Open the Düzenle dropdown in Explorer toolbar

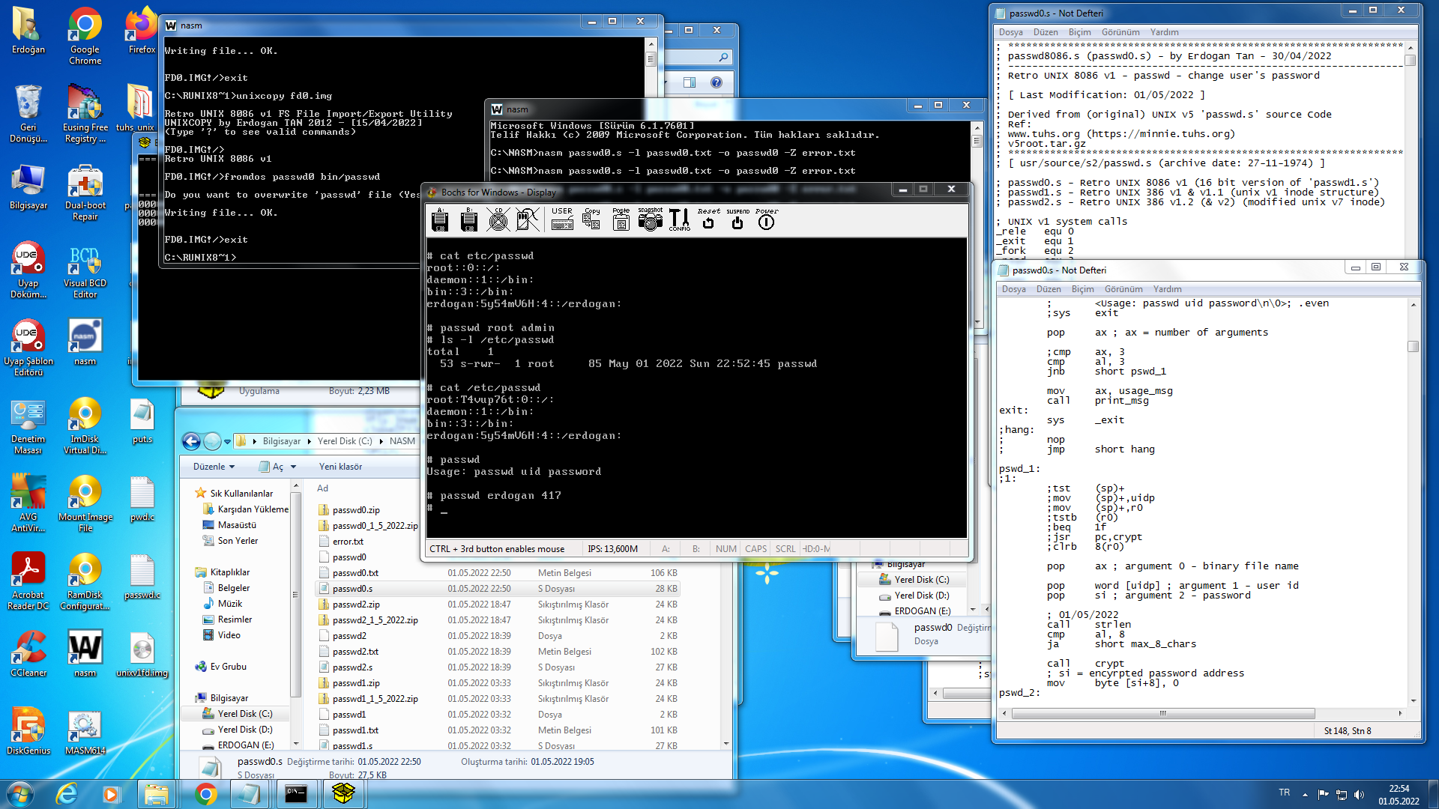pyautogui.click(x=214, y=467)
